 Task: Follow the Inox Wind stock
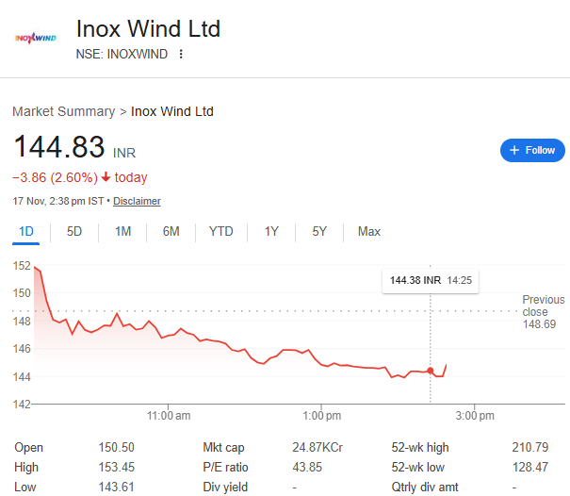[x=532, y=150]
